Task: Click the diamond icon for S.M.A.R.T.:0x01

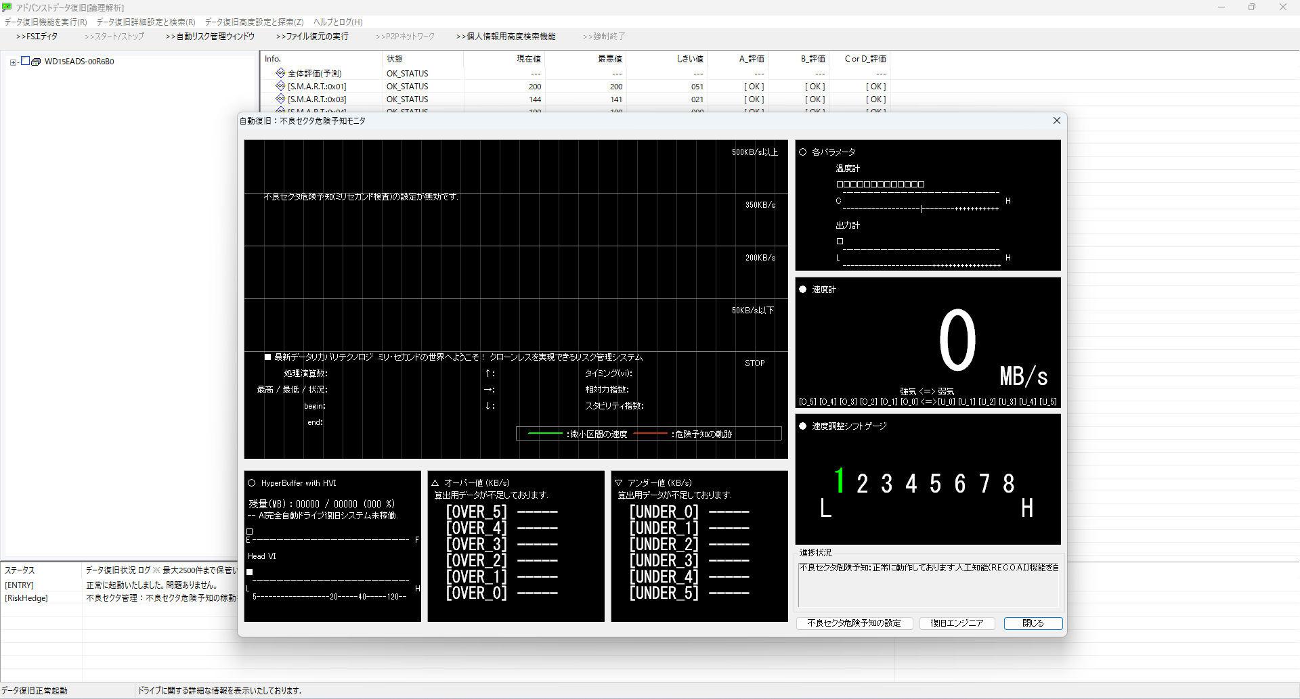Action: (x=280, y=86)
